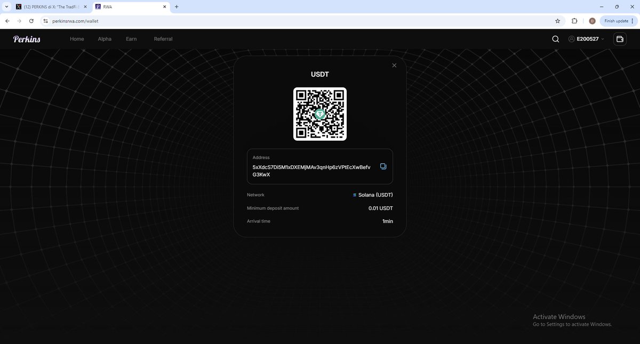Close the RWA browser tab

click(164, 6)
